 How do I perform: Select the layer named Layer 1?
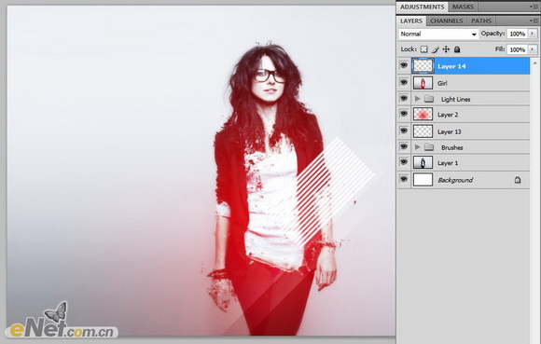pyautogui.click(x=448, y=163)
